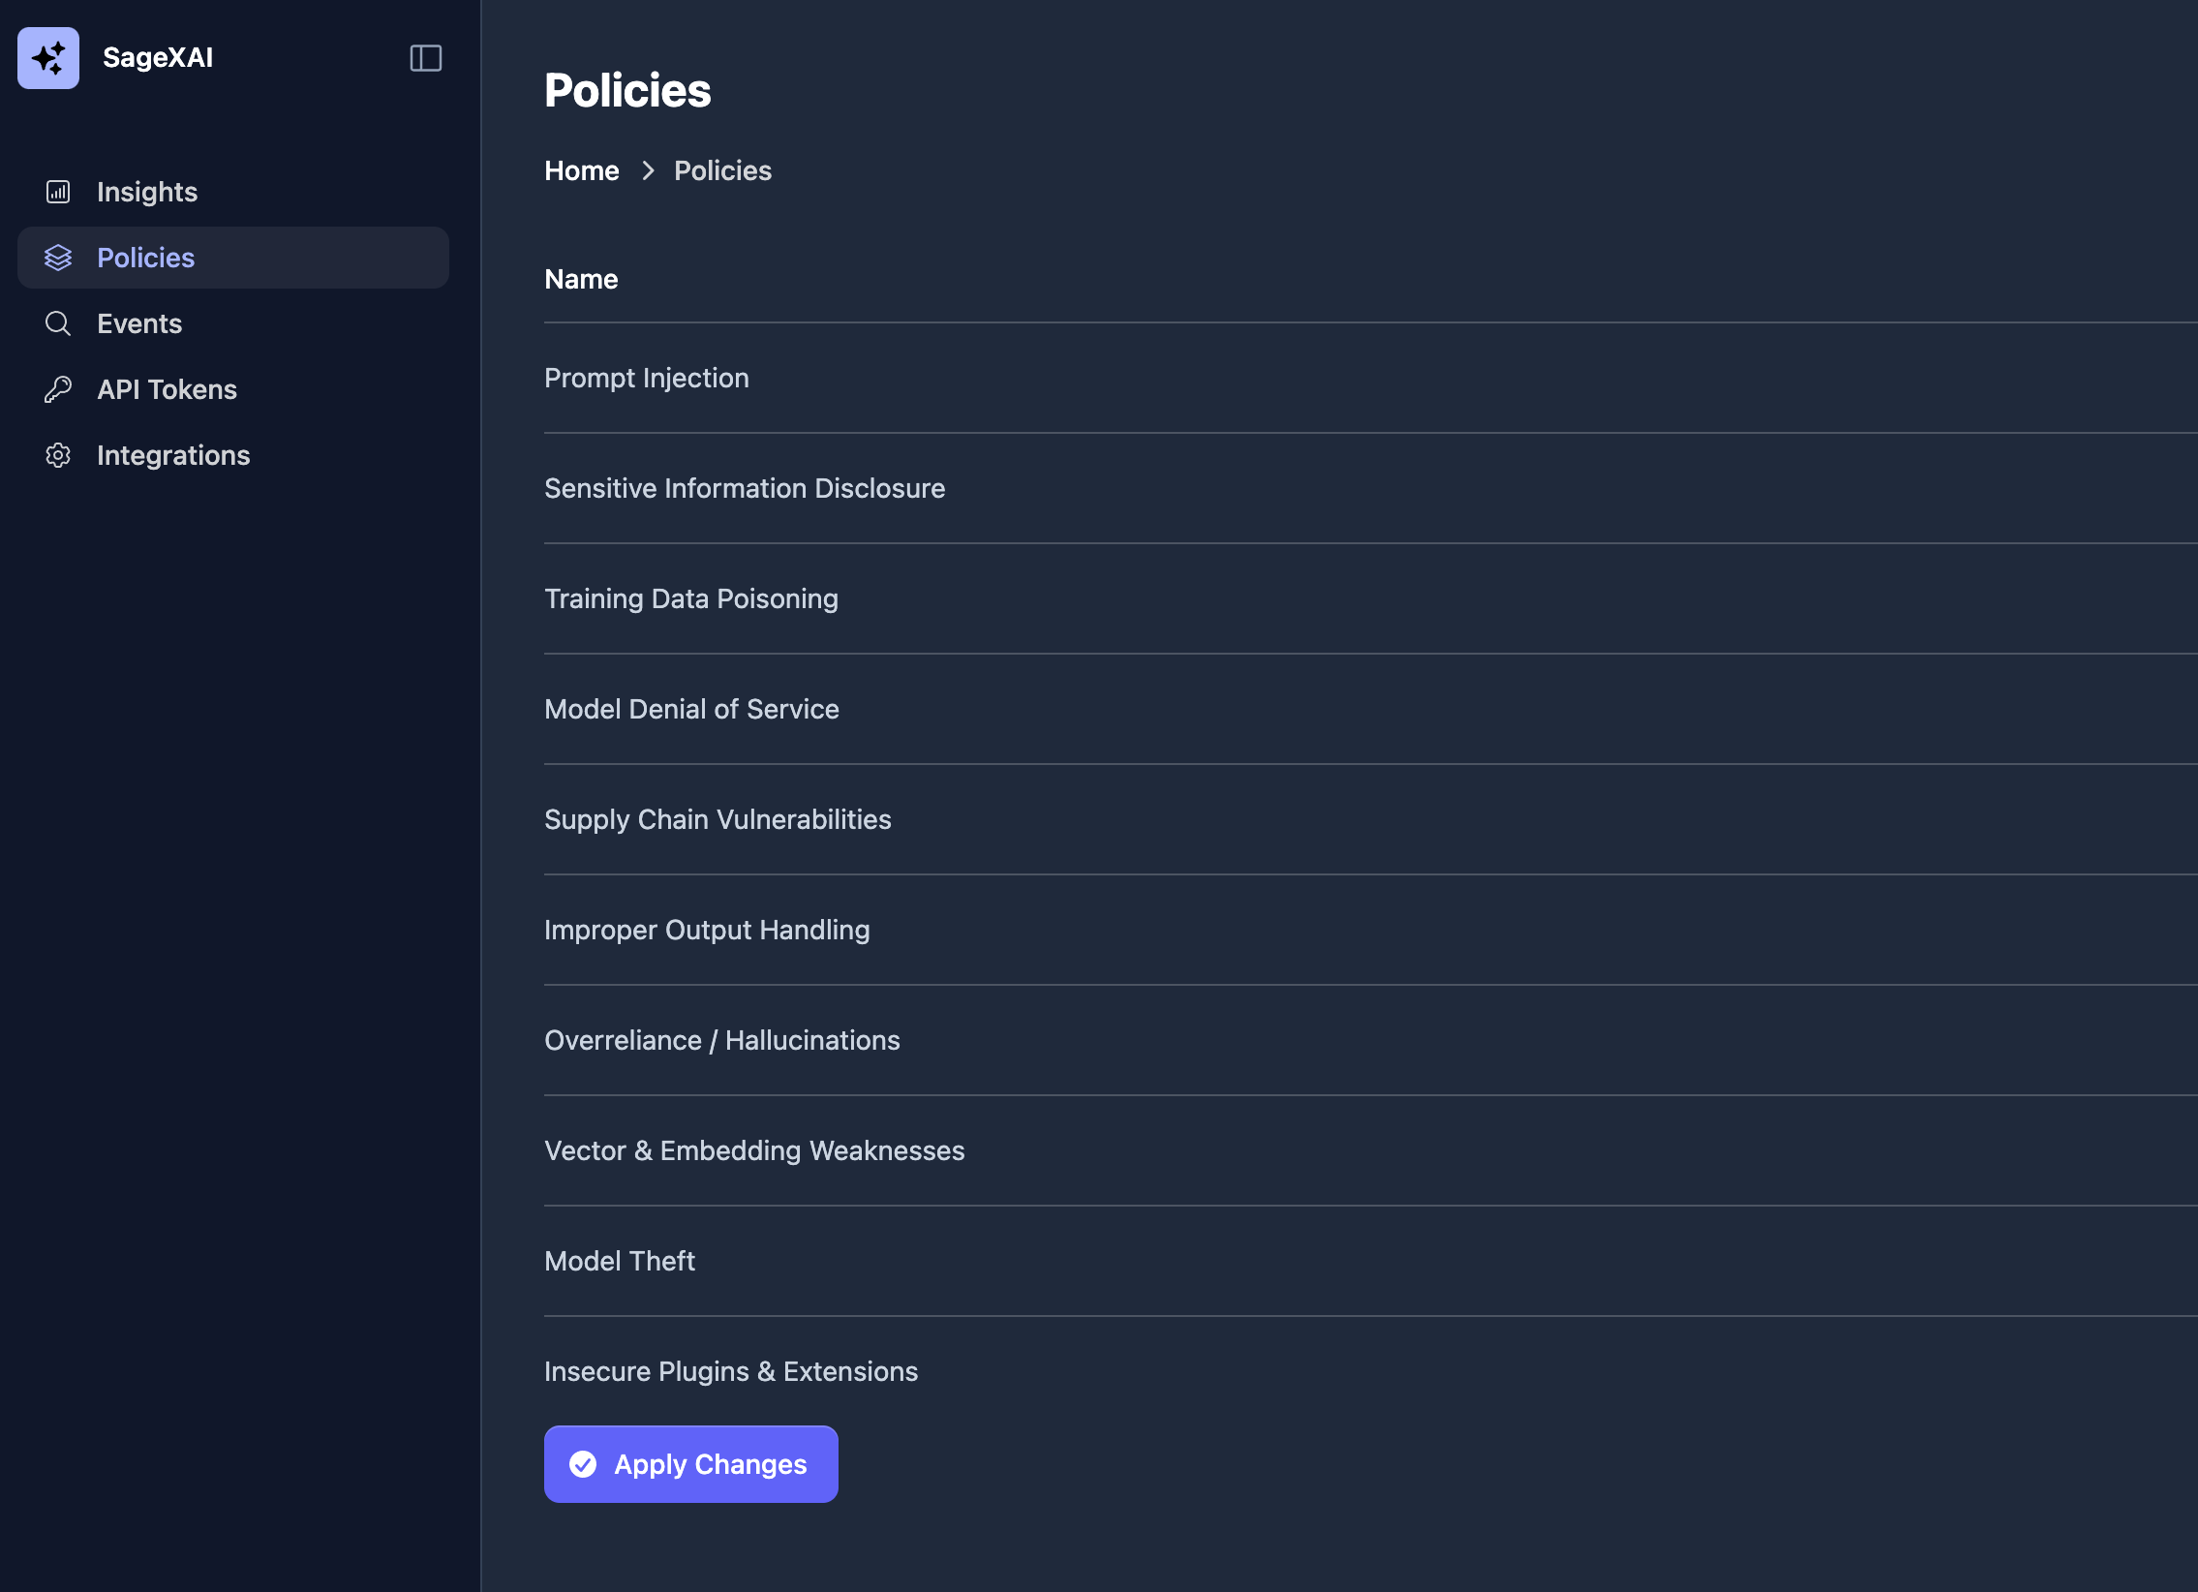Click the Events magnifier icon

click(58, 323)
